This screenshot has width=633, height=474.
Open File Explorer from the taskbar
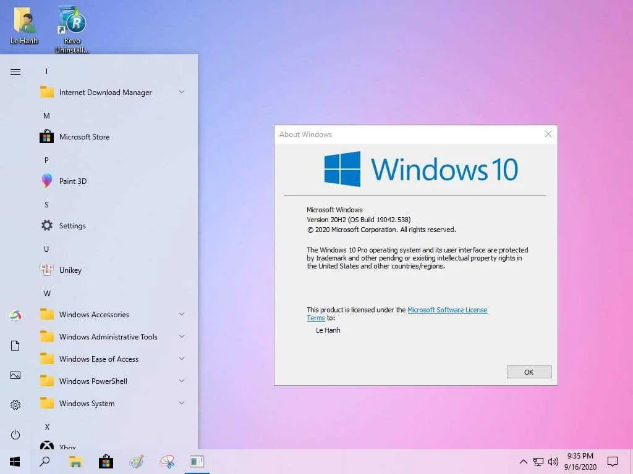pos(75,462)
